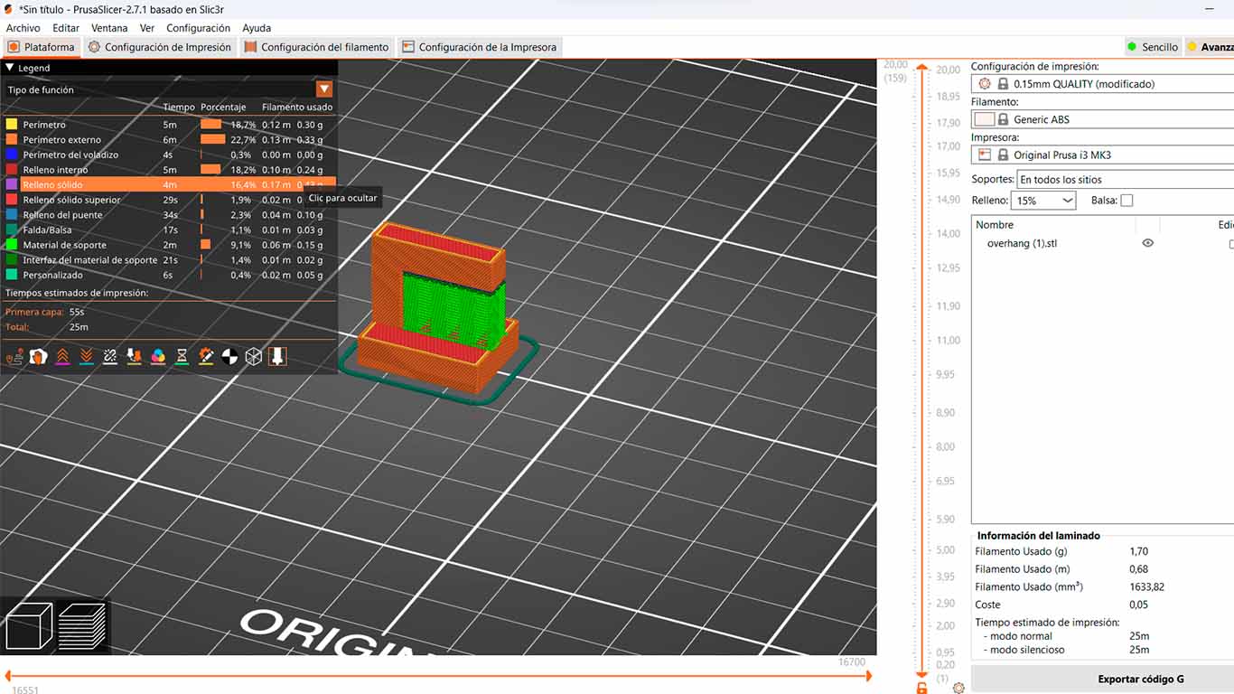Screen dimensions: 1234x694
Task: Hide Material de soporte in legend
Action: [169, 245]
